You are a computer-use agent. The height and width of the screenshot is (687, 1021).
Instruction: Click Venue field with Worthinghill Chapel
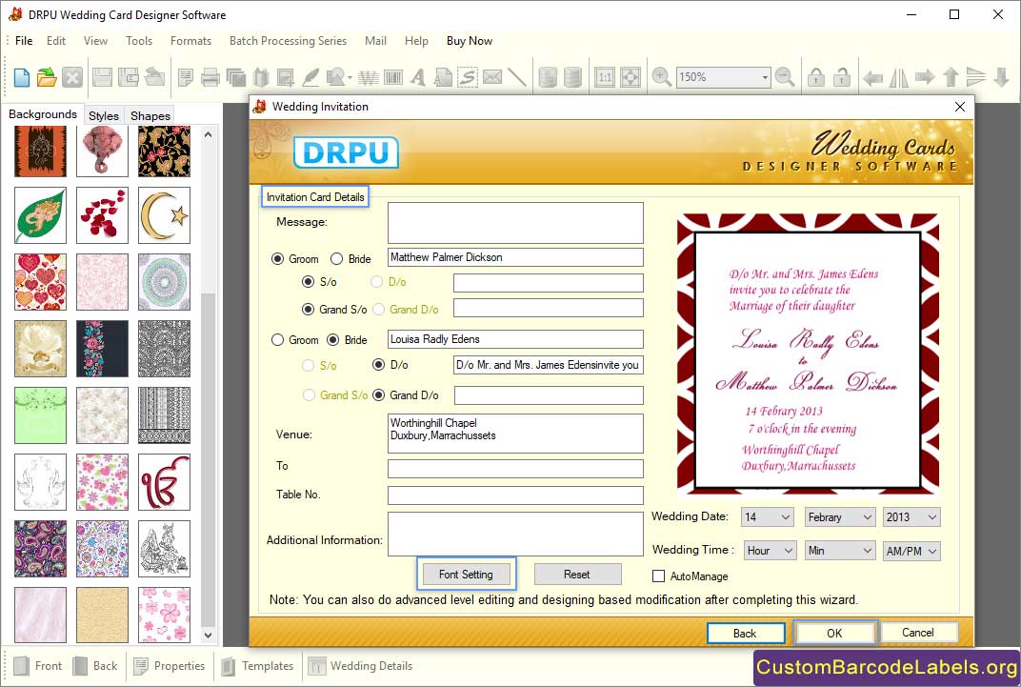(515, 433)
